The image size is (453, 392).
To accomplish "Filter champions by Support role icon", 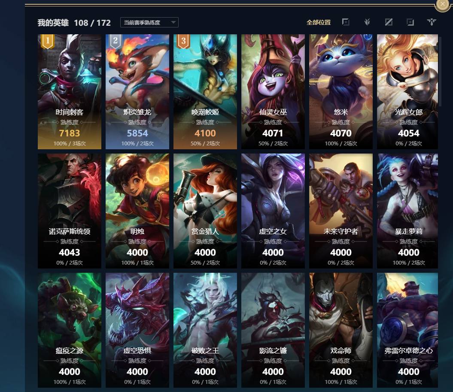I will [432, 22].
